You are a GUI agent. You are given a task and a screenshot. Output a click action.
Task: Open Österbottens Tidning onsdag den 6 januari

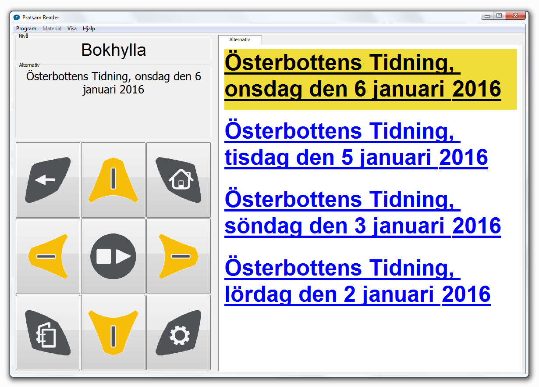coord(362,77)
